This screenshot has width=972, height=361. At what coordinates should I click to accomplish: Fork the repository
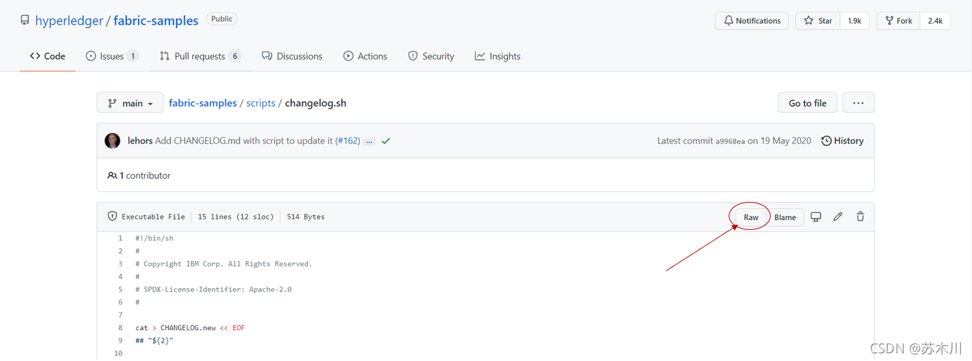[898, 21]
